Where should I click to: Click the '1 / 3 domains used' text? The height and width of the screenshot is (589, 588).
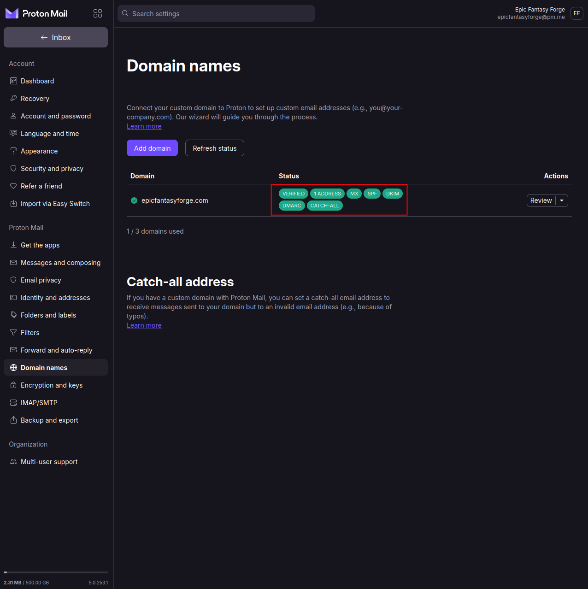tap(155, 231)
